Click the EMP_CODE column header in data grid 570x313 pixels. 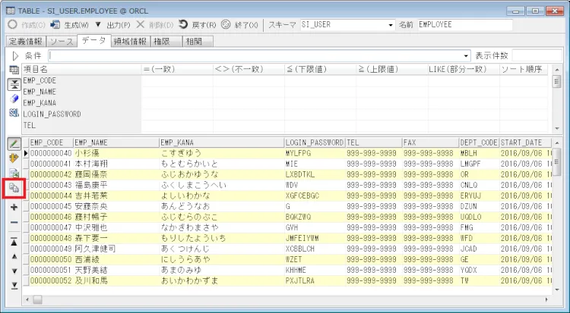pos(51,142)
